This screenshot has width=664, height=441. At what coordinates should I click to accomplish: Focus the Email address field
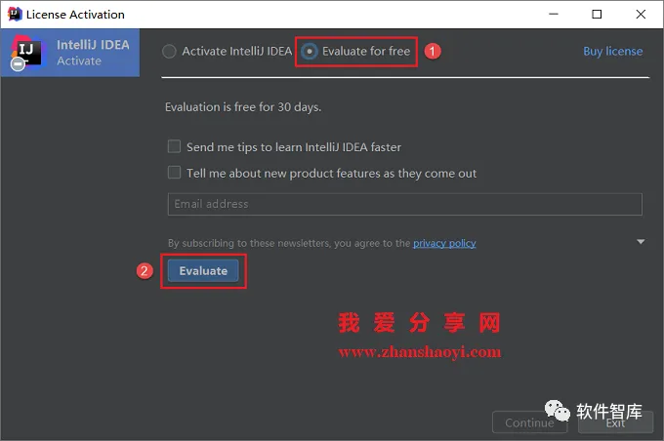[405, 204]
